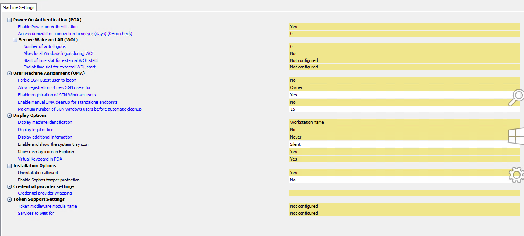The height and width of the screenshot is (236, 524).
Task: Select the Credential provider wrapping setting
Action: click(45, 193)
